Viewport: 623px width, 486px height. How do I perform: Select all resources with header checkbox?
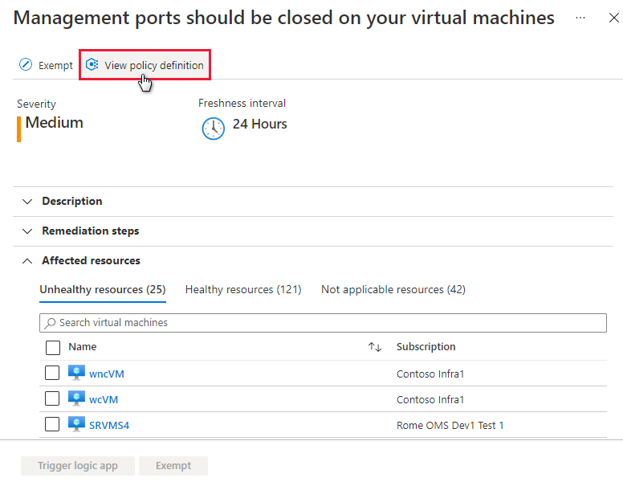pyautogui.click(x=53, y=347)
